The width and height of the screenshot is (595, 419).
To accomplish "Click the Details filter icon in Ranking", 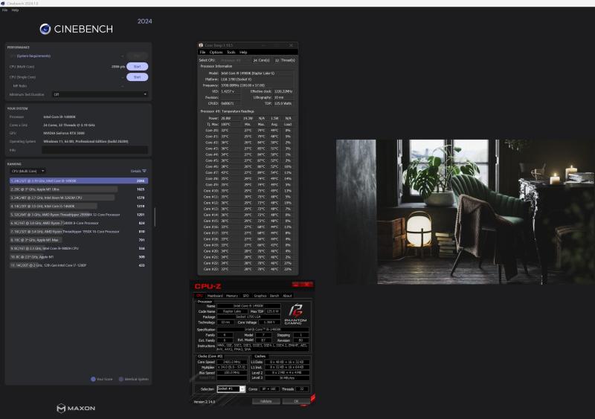I will 144,171.
